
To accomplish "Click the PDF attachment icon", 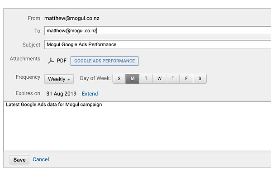I will tap(51, 61).
